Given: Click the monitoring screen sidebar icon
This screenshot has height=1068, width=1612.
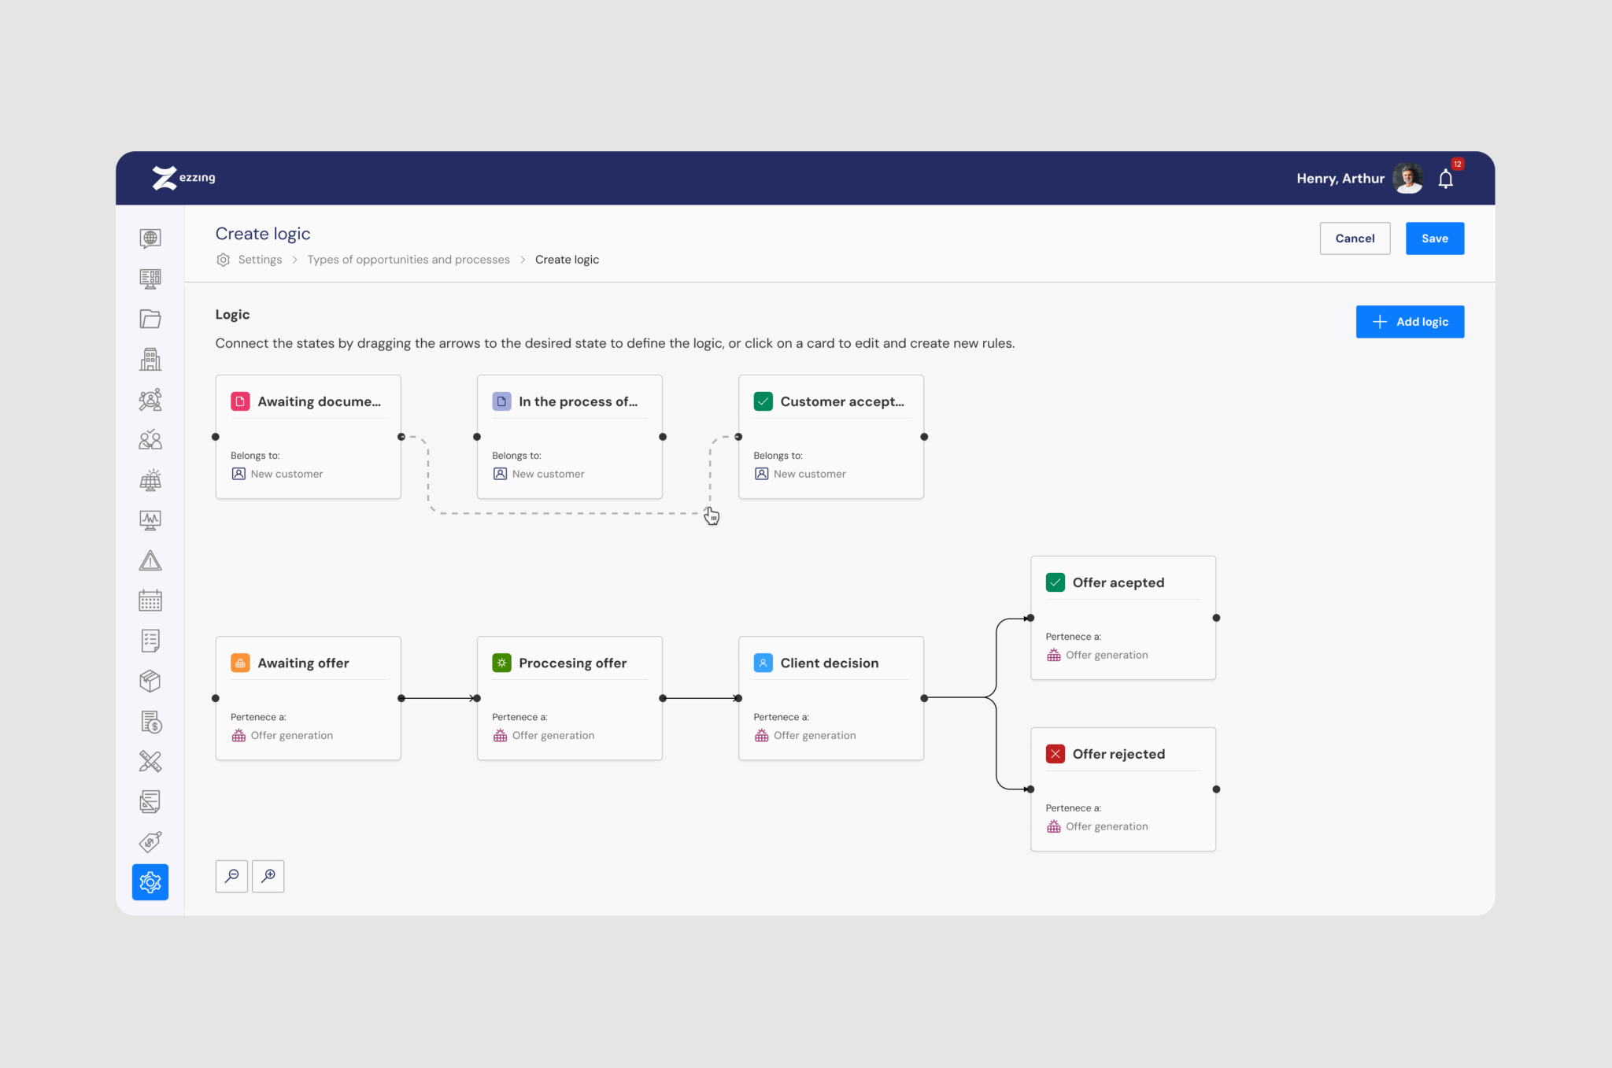Looking at the screenshot, I should click(150, 520).
